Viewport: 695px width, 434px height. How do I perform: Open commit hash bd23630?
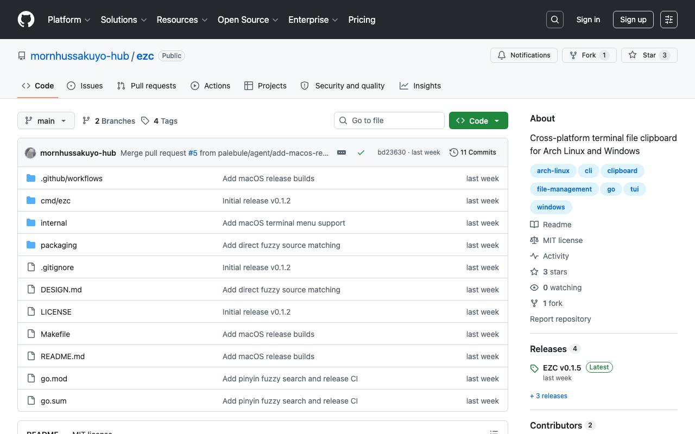[391, 152]
